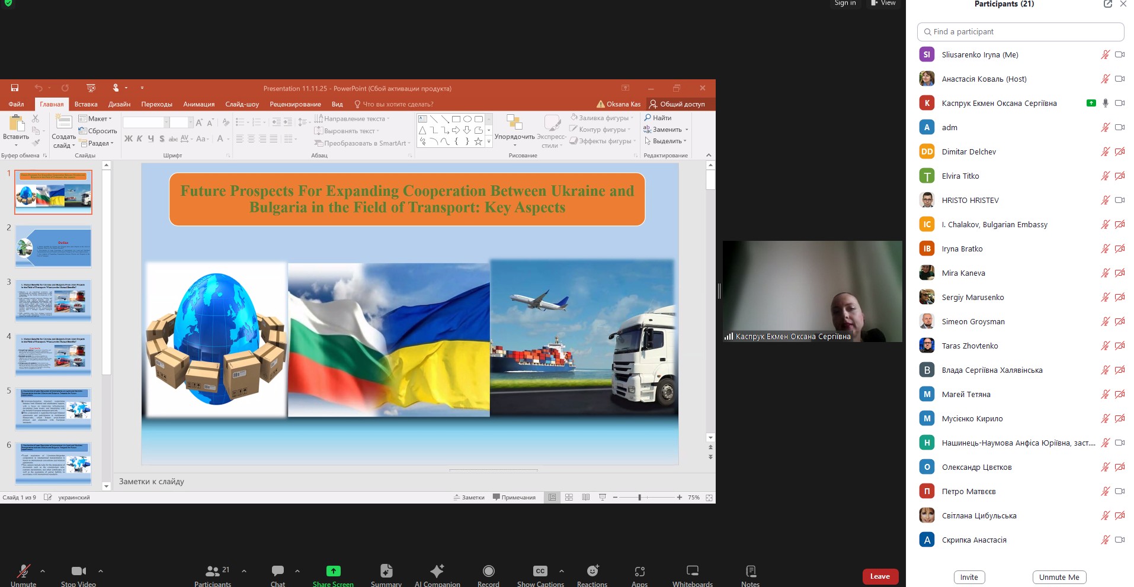Select Dimitar Delchev in participants list
This screenshot has width=1134, height=587.
pyautogui.click(x=969, y=152)
